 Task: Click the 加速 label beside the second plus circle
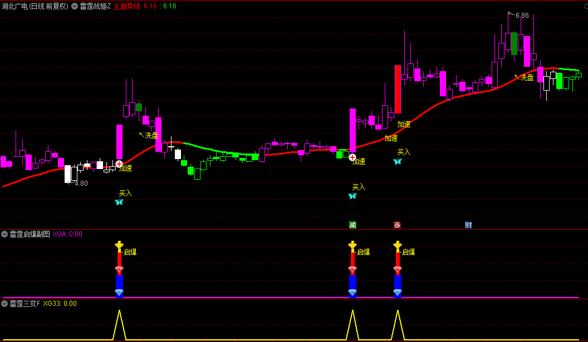click(x=359, y=161)
